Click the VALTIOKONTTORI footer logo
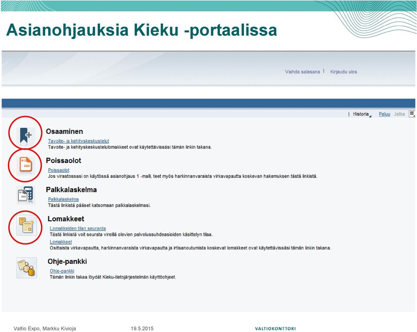 pyautogui.click(x=275, y=329)
